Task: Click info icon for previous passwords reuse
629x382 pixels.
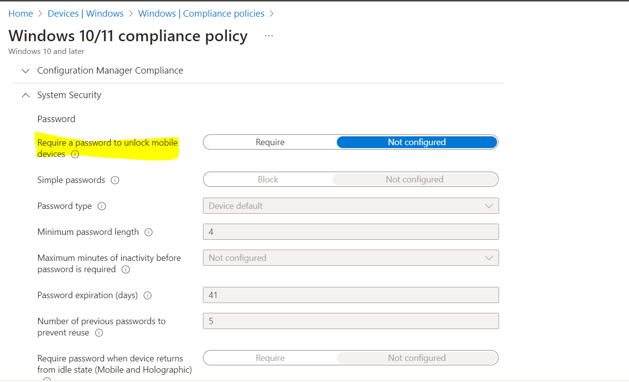Action: click(x=99, y=333)
